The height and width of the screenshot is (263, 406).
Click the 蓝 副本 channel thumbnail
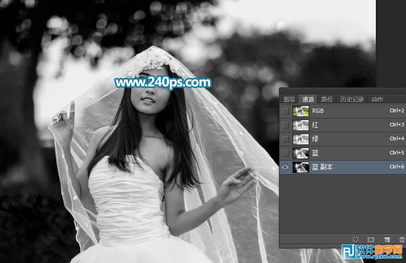(x=300, y=167)
